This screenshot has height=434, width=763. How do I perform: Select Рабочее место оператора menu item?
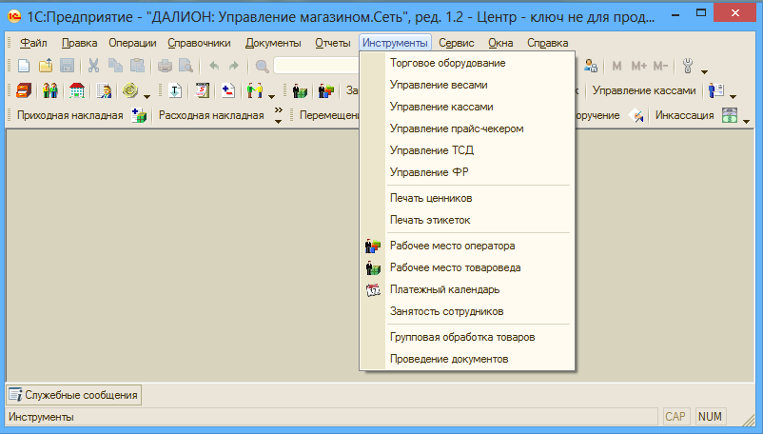467,246
